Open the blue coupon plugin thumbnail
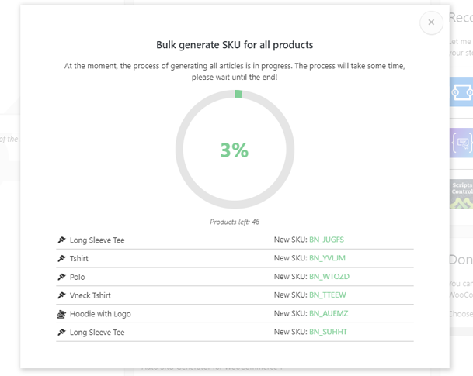473x376 pixels. click(461, 91)
